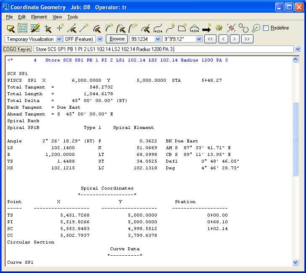Click the green plus store-point icon
Viewport: 306px width, 273px height.
coord(60,28)
